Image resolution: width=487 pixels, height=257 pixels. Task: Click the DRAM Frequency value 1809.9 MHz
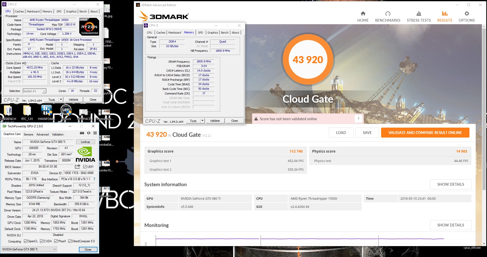point(204,61)
